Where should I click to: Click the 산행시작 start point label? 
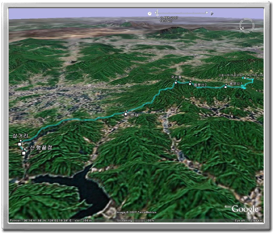pyautogui.click(x=230, y=75)
